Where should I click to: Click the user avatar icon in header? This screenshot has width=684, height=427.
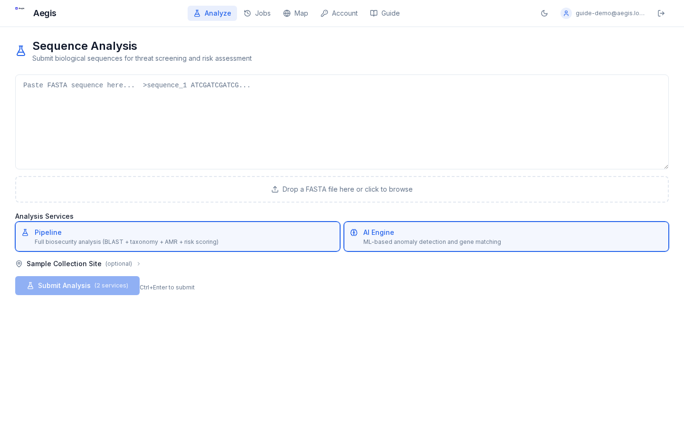pyautogui.click(x=566, y=13)
